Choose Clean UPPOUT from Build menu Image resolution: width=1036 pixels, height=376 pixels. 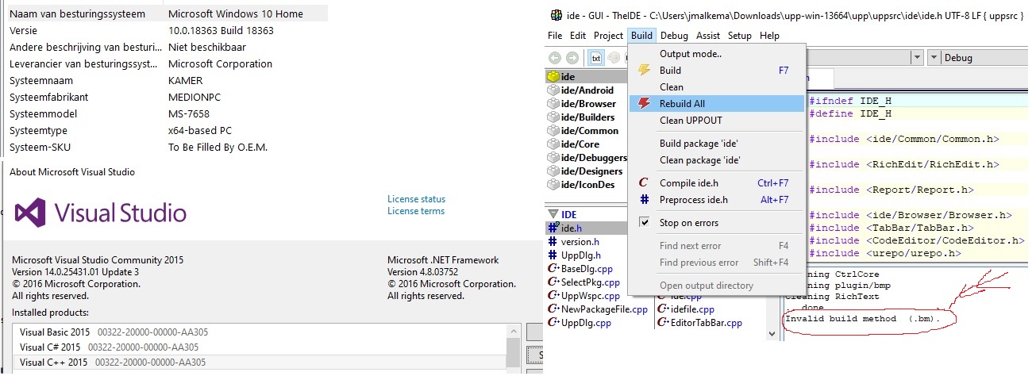click(x=691, y=121)
